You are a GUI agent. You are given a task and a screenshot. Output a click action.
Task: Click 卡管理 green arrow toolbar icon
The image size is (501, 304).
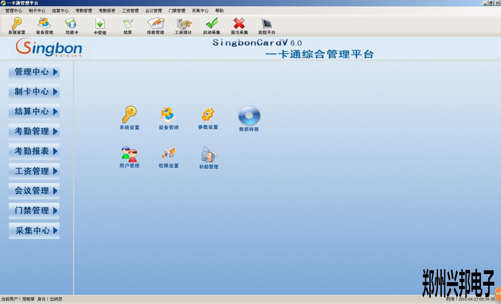click(100, 26)
